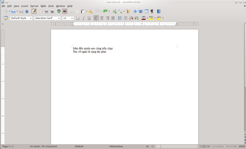Toggle AutoSpellcheck on or off
This screenshot has width=246, height=149.
click(65, 12)
